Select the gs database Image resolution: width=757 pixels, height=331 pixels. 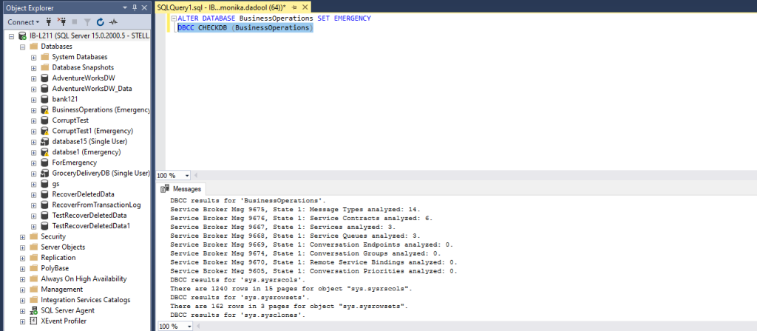click(56, 184)
